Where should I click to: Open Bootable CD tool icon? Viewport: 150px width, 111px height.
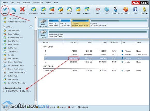(126, 11)
